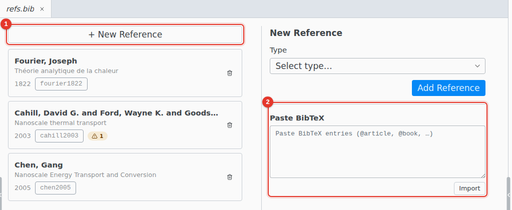Click title Nanoscale thermal transport

pyautogui.click(x=61, y=123)
